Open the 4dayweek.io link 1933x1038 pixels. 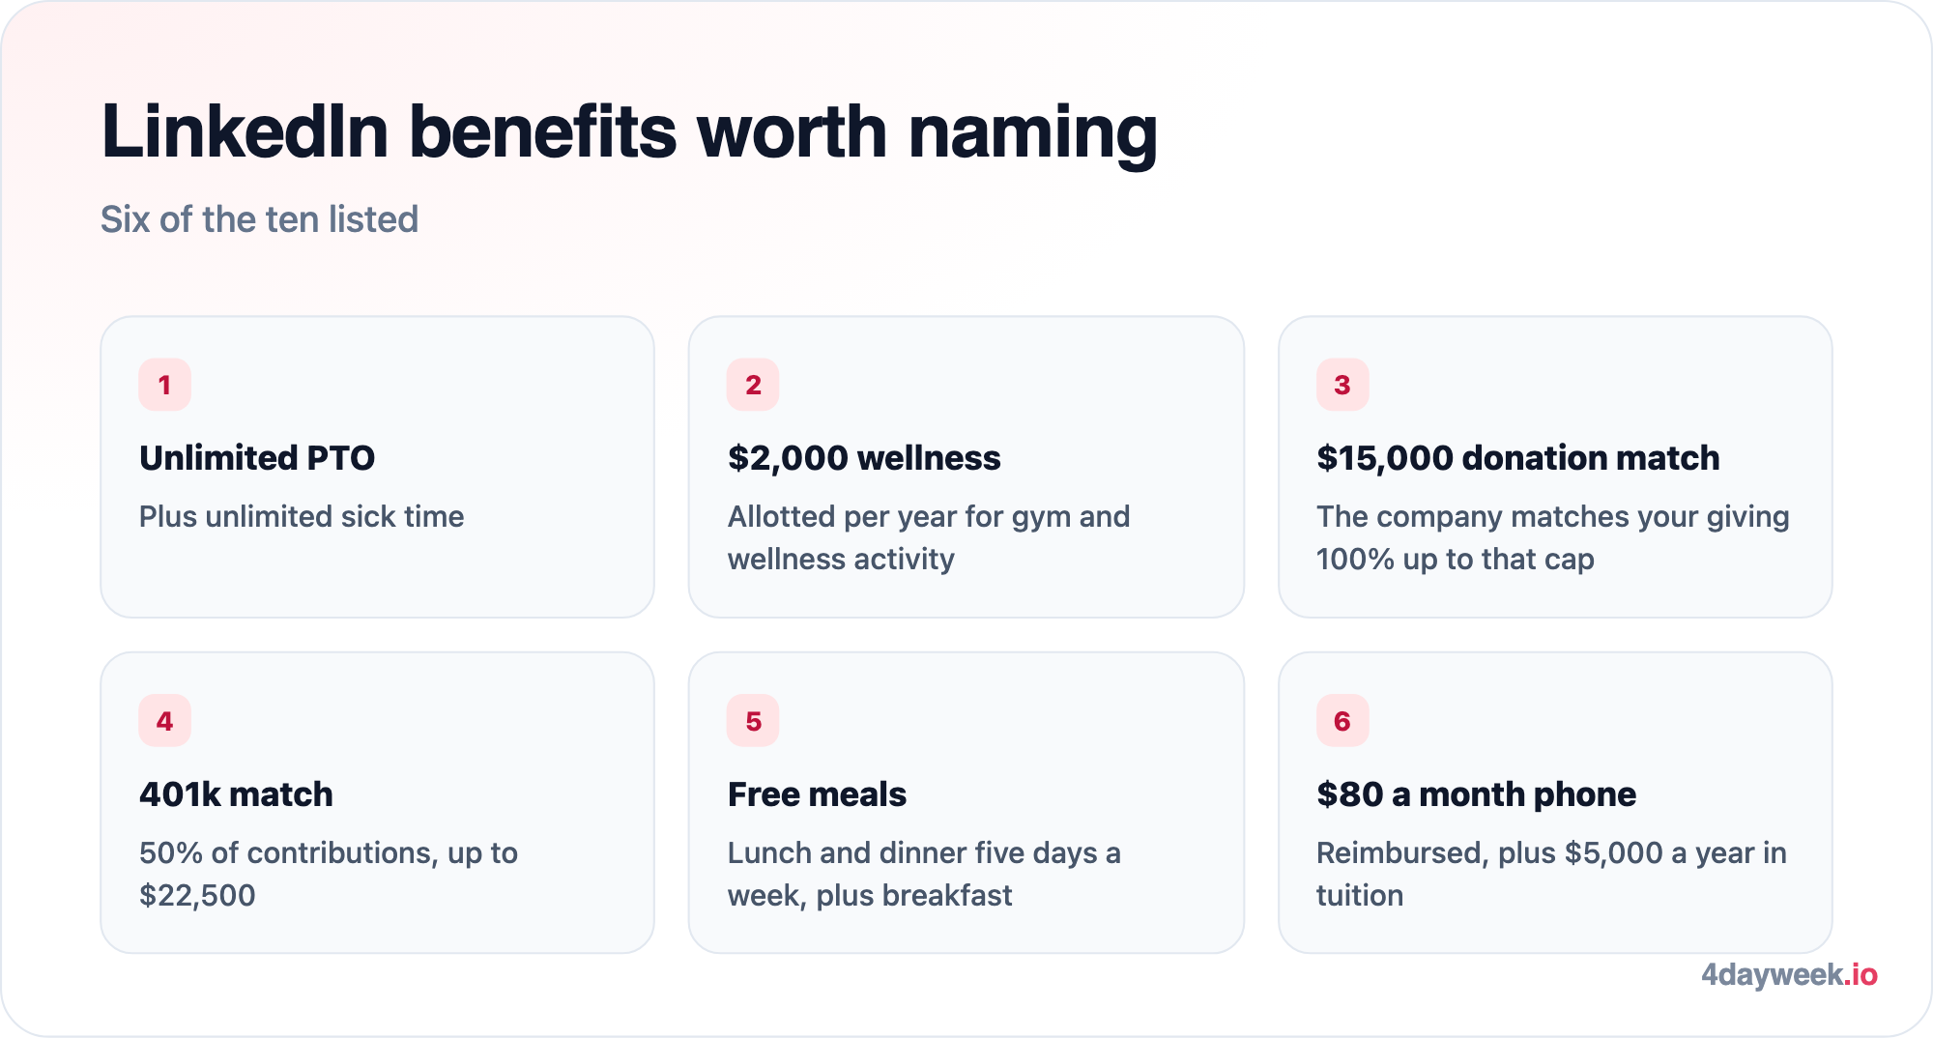1789,974
